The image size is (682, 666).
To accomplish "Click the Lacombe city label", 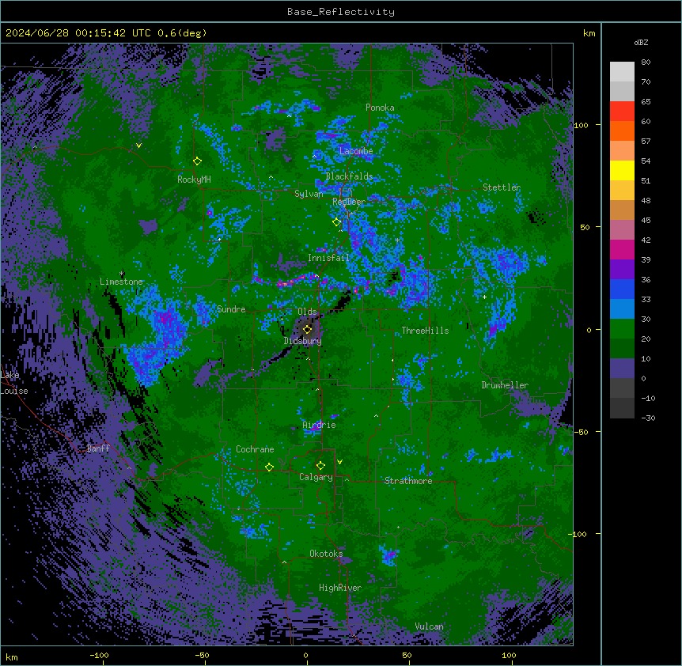I will [x=356, y=151].
